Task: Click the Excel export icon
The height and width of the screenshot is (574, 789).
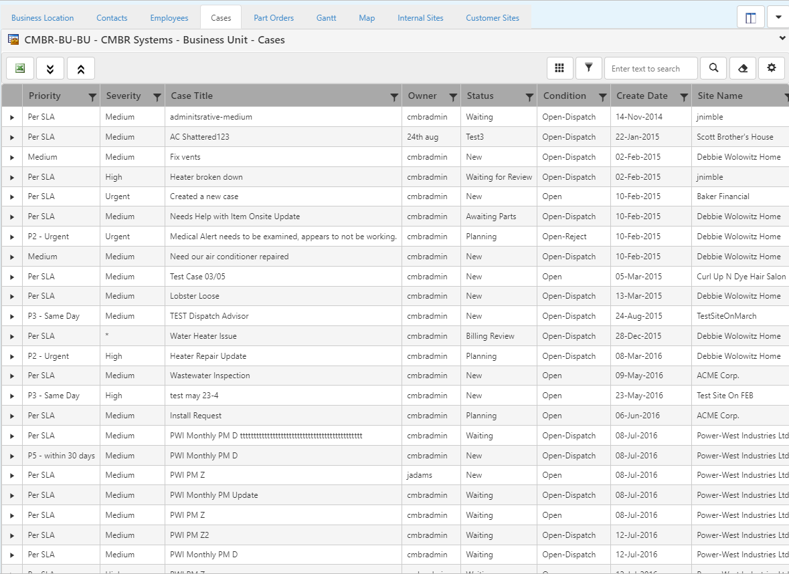Action: [x=20, y=68]
